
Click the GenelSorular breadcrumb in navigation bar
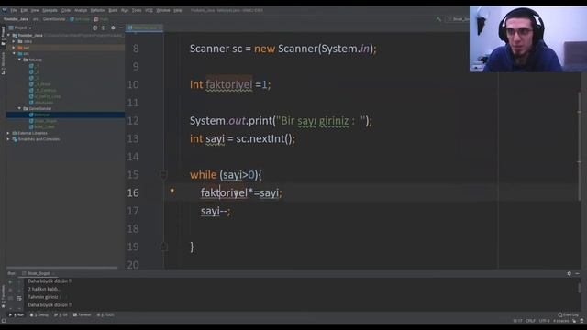click(x=54, y=19)
